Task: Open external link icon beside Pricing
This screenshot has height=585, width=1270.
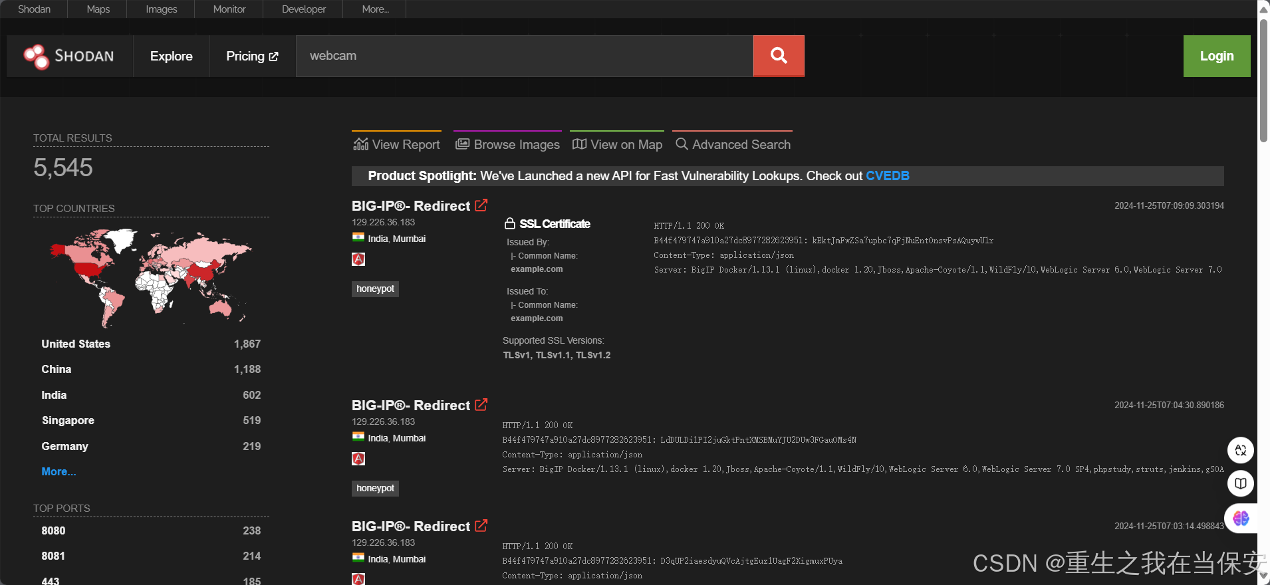Action: coord(273,57)
